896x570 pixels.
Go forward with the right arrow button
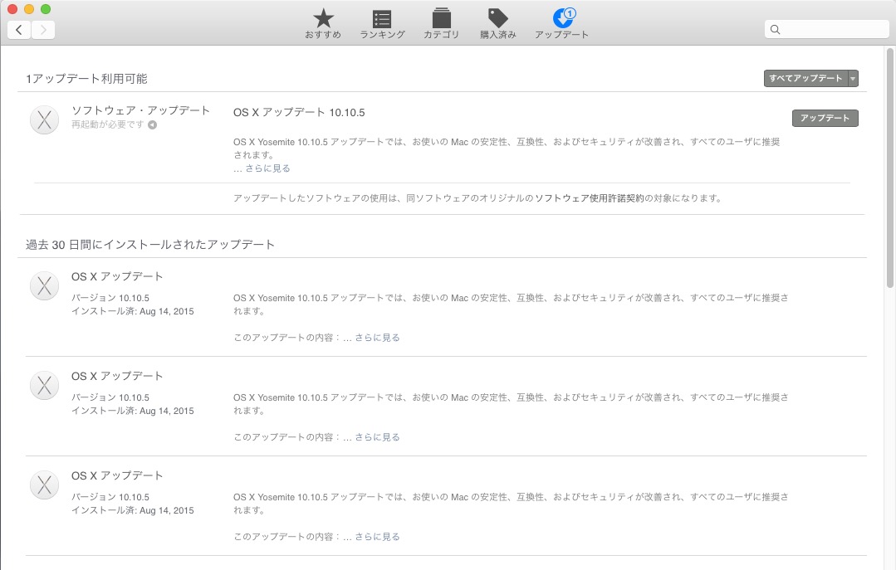point(43,30)
